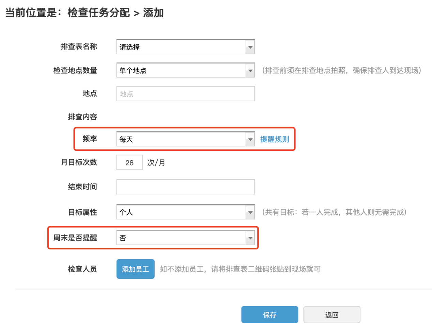Open the 单个地点 combo box

point(186,71)
